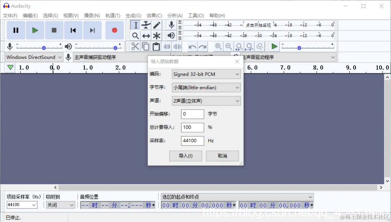Click the playback volume slider knob
391x222 pixels.
coord(115,48)
